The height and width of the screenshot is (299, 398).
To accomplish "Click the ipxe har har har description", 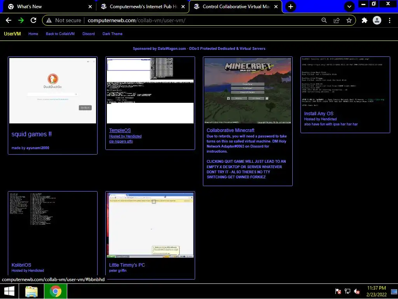I will tap(331, 124).
